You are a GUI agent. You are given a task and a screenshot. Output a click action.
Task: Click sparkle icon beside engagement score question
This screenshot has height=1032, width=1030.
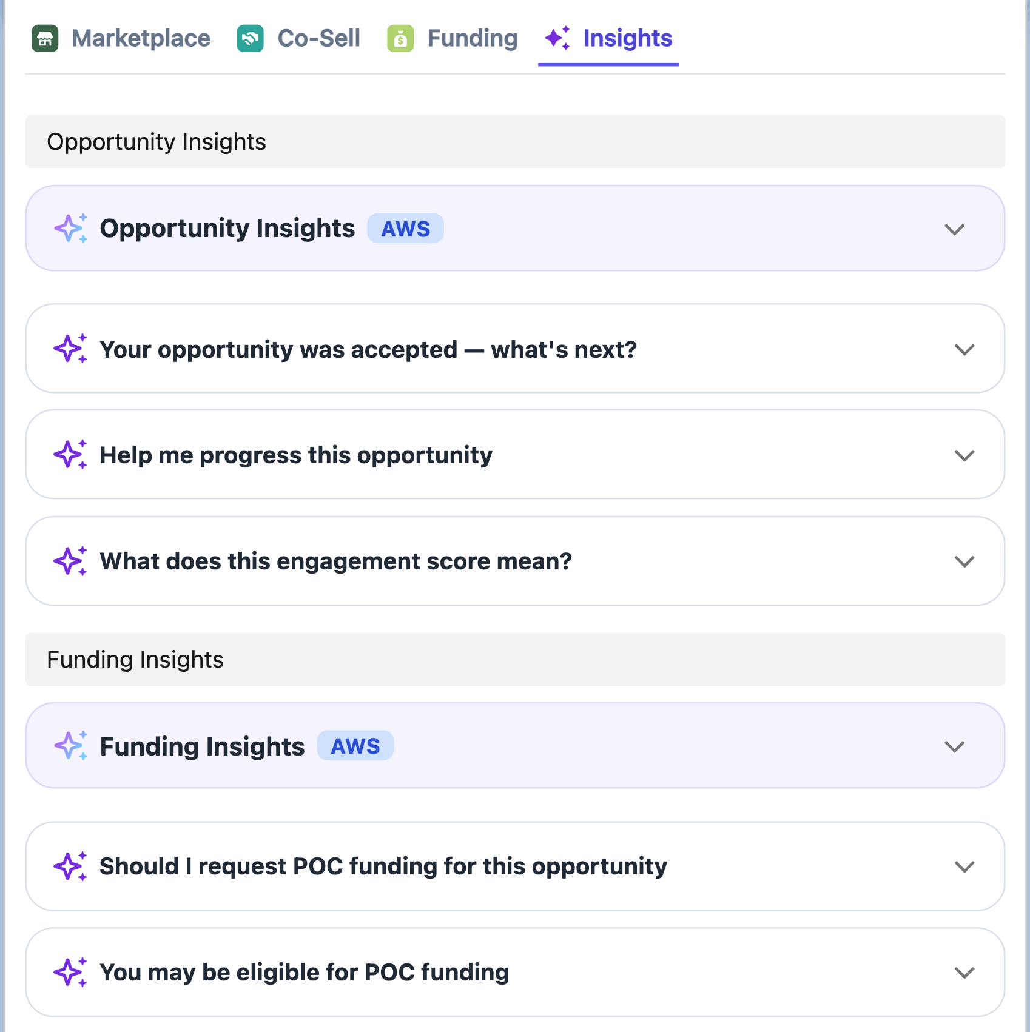tap(70, 561)
